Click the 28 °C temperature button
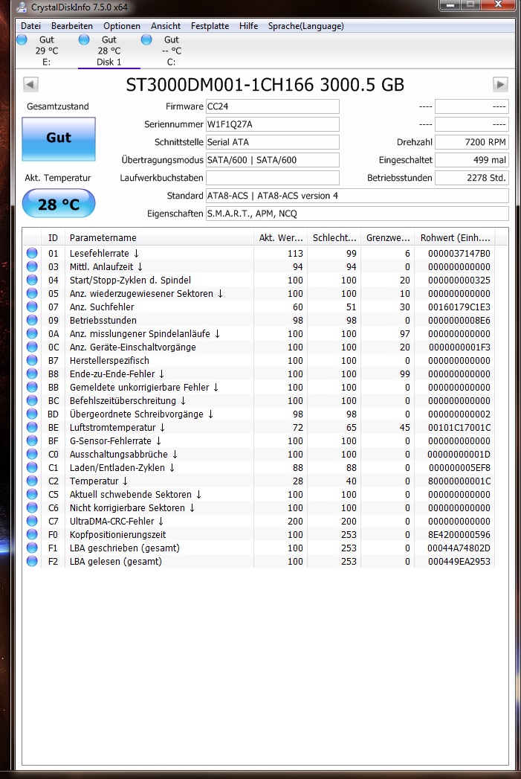The height and width of the screenshot is (779, 521). [x=59, y=204]
